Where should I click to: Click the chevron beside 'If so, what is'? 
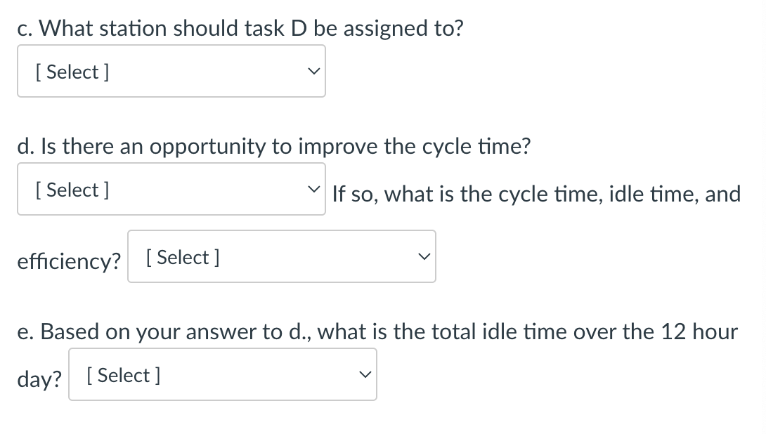[317, 190]
